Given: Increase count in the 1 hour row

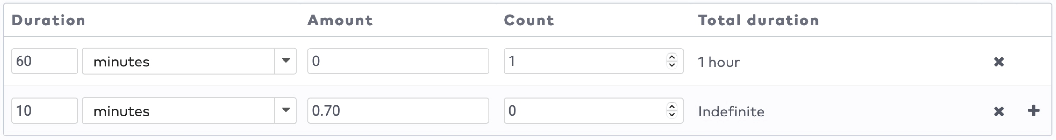Looking at the screenshot, I should pyautogui.click(x=671, y=57).
